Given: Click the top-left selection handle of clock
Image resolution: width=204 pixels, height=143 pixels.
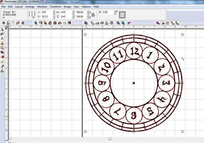Looking at the screenshot, I should pos(85,34).
